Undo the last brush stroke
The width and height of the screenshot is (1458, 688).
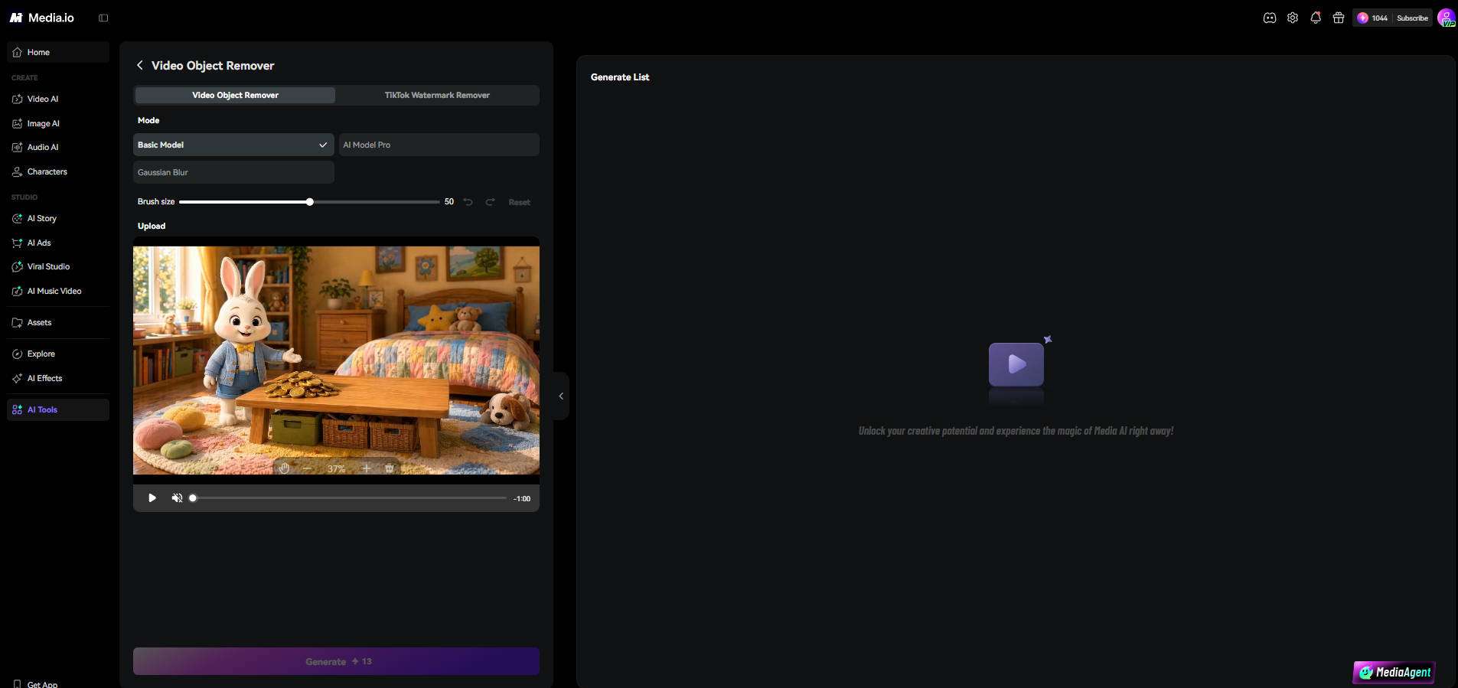pyautogui.click(x=468, y=202)
